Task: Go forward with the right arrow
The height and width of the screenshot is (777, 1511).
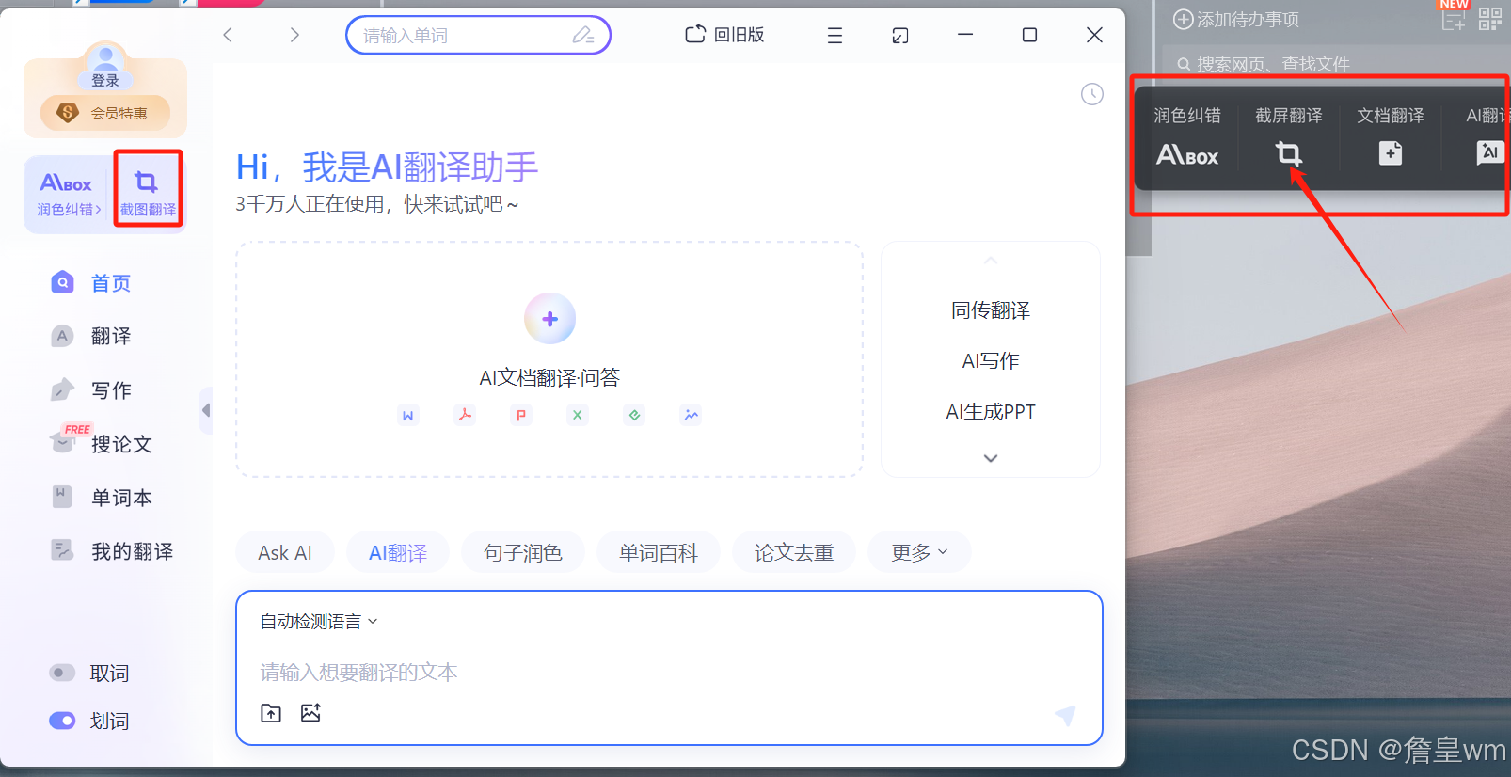Action: coord(294,36)
